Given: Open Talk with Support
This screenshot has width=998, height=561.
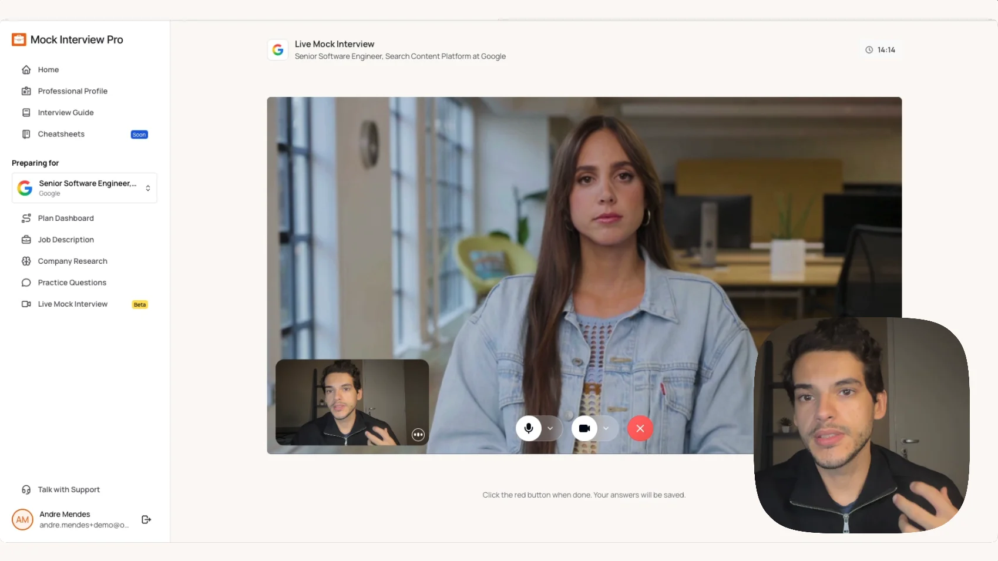Looking at the screenshot, I should tap(68, 489).
